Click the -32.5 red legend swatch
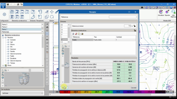177x99 pixels. tap(65, 92)
